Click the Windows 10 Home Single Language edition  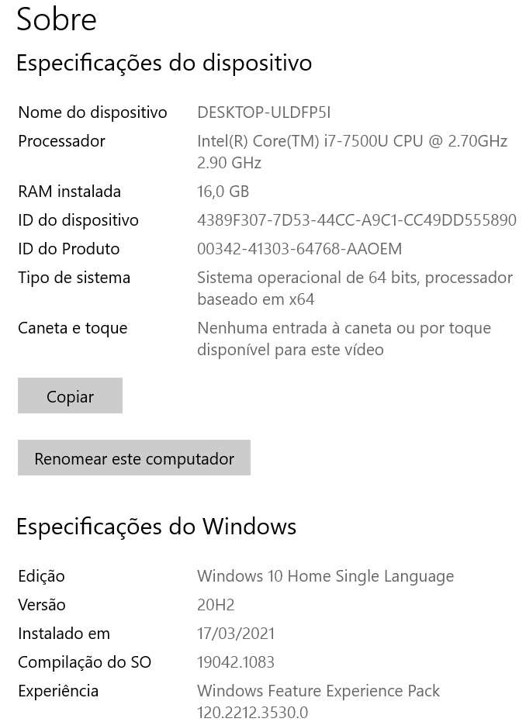(x=325, y=576)
